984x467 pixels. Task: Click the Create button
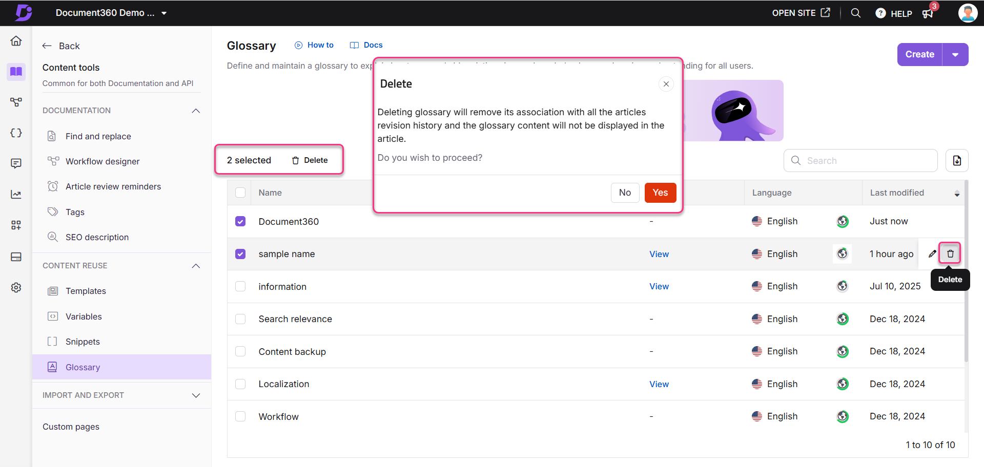[919, 54]
